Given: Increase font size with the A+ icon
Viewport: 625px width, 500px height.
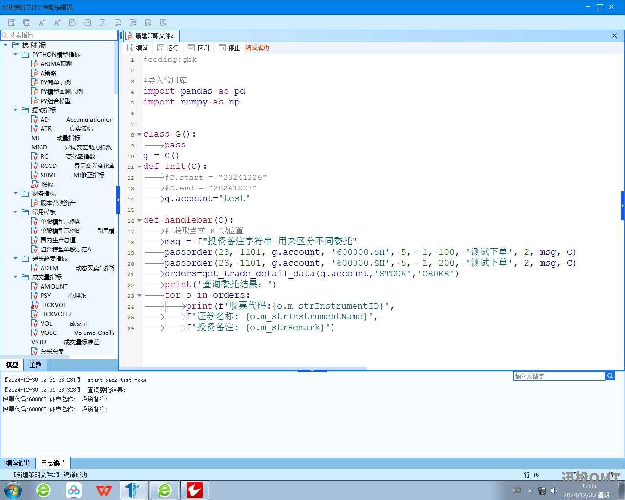Looking at the screenshot, I should click(x=57, y=22).
